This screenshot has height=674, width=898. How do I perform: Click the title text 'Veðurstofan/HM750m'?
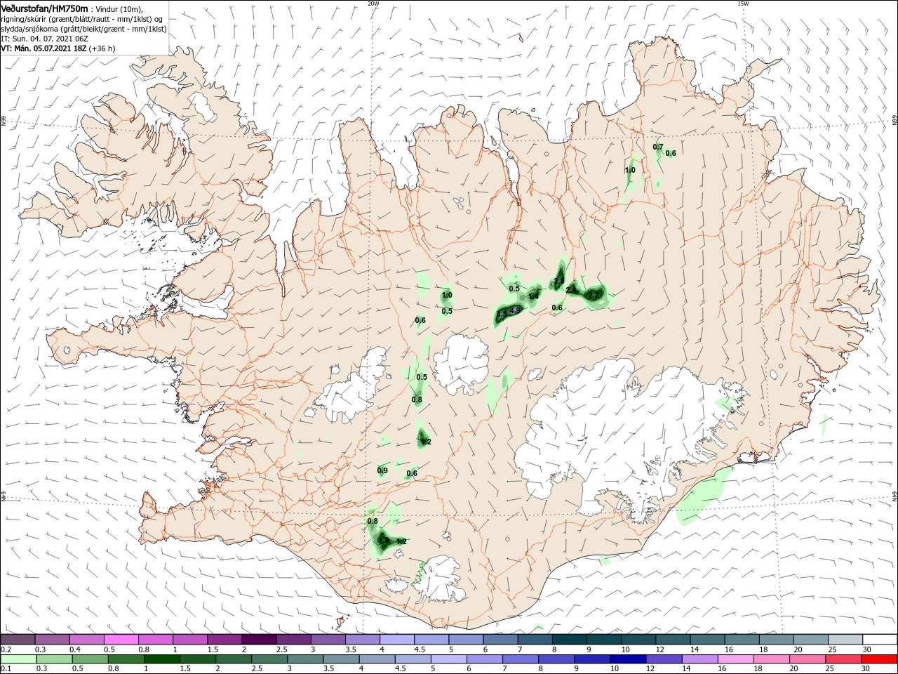pos(46,8)
